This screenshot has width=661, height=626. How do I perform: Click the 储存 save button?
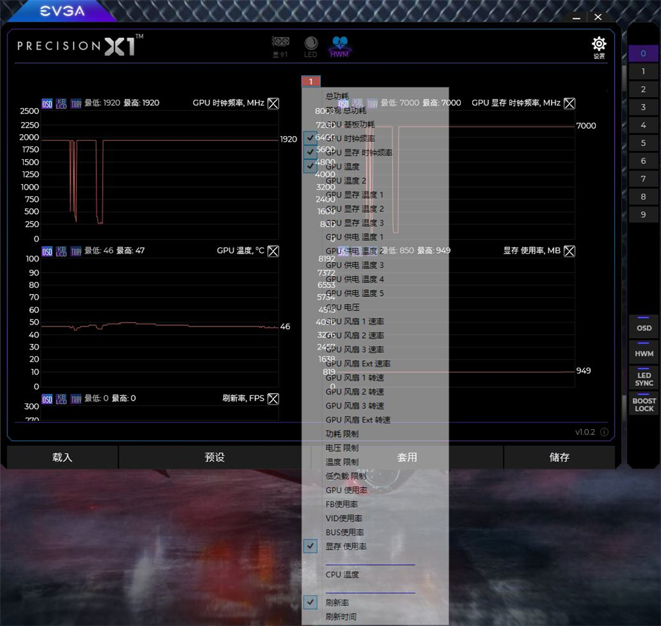559,457
